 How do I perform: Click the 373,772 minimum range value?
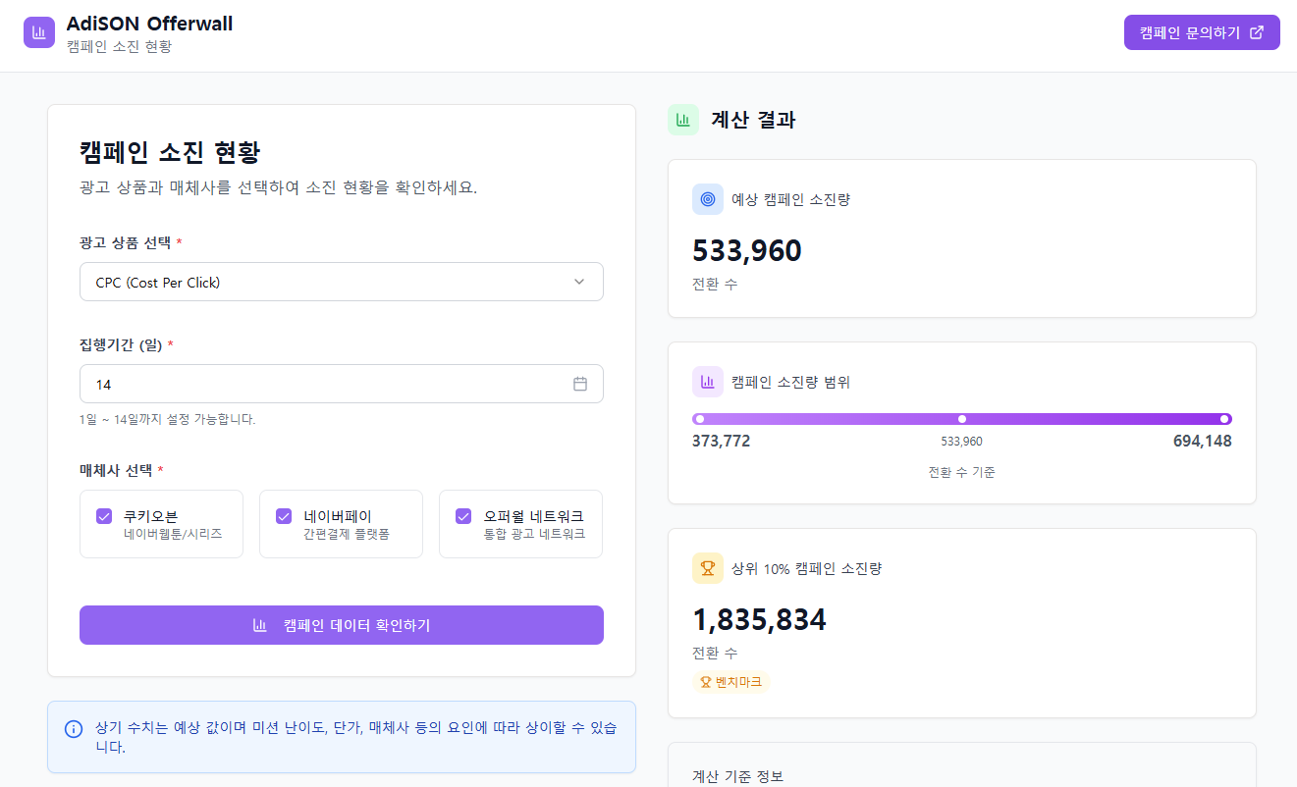[x=722, y=442]
